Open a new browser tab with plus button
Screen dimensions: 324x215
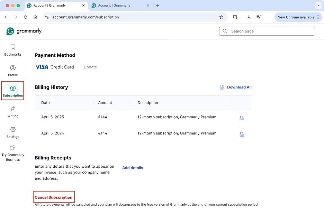pyautogui.click(x=158, y=6)
